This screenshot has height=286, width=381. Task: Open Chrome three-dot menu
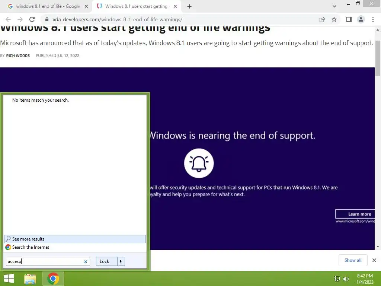click(373, 19)
